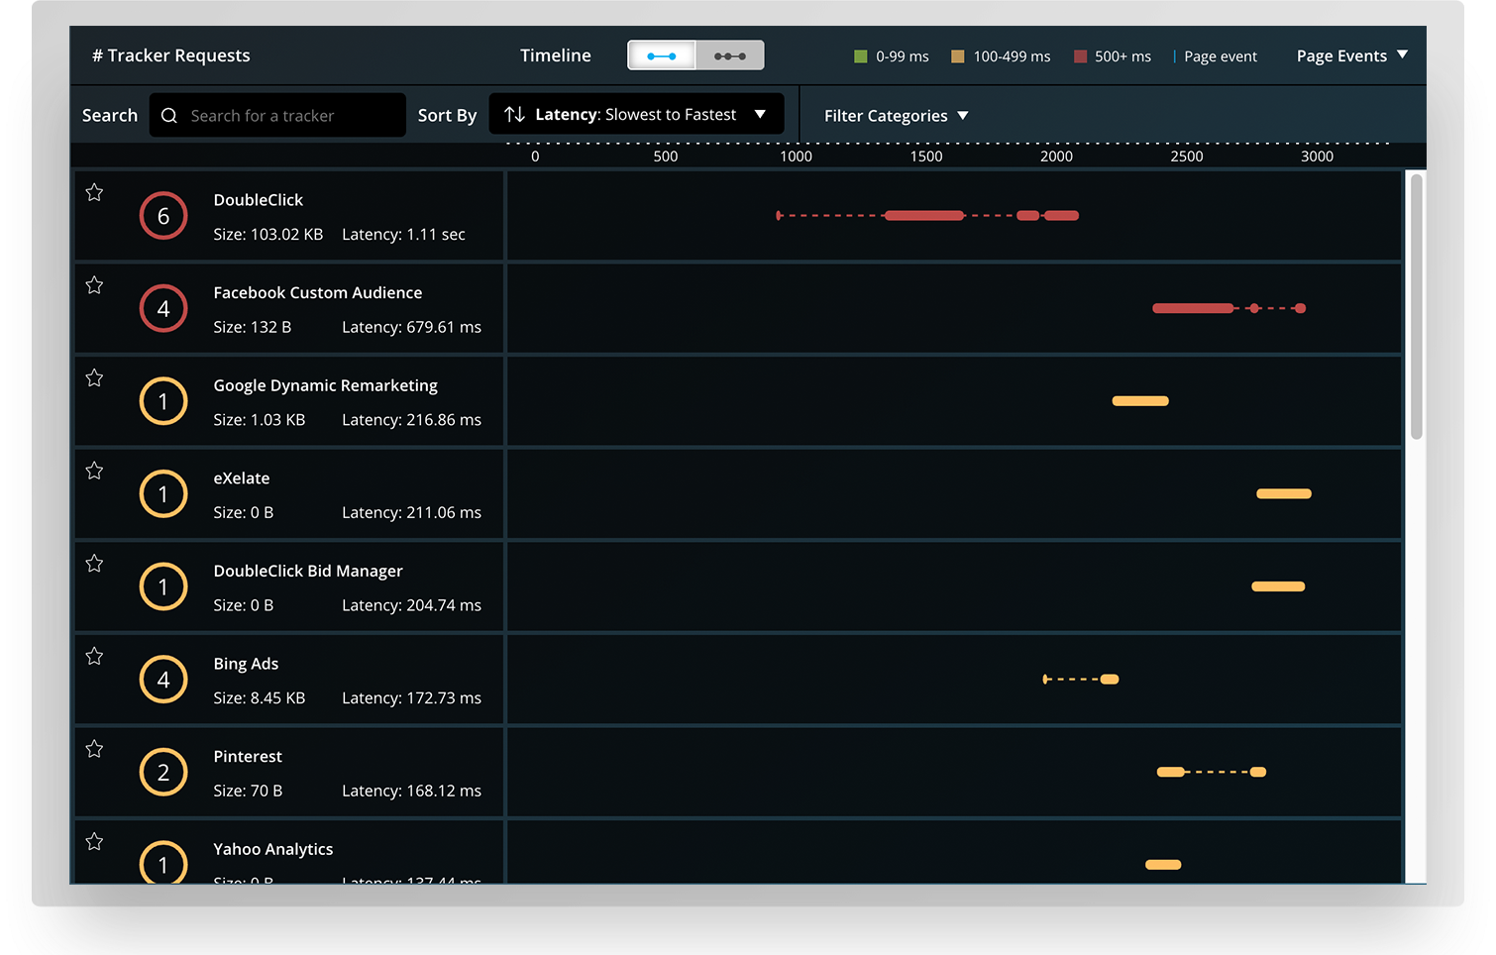Image resolution: width=1496 pixels, height=955 pixels.
Task: Select the Google Dynamic Remarketing name
Action: tap(325, 385)
